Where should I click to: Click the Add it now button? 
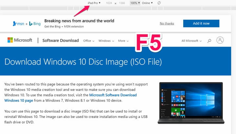point(201,24)
